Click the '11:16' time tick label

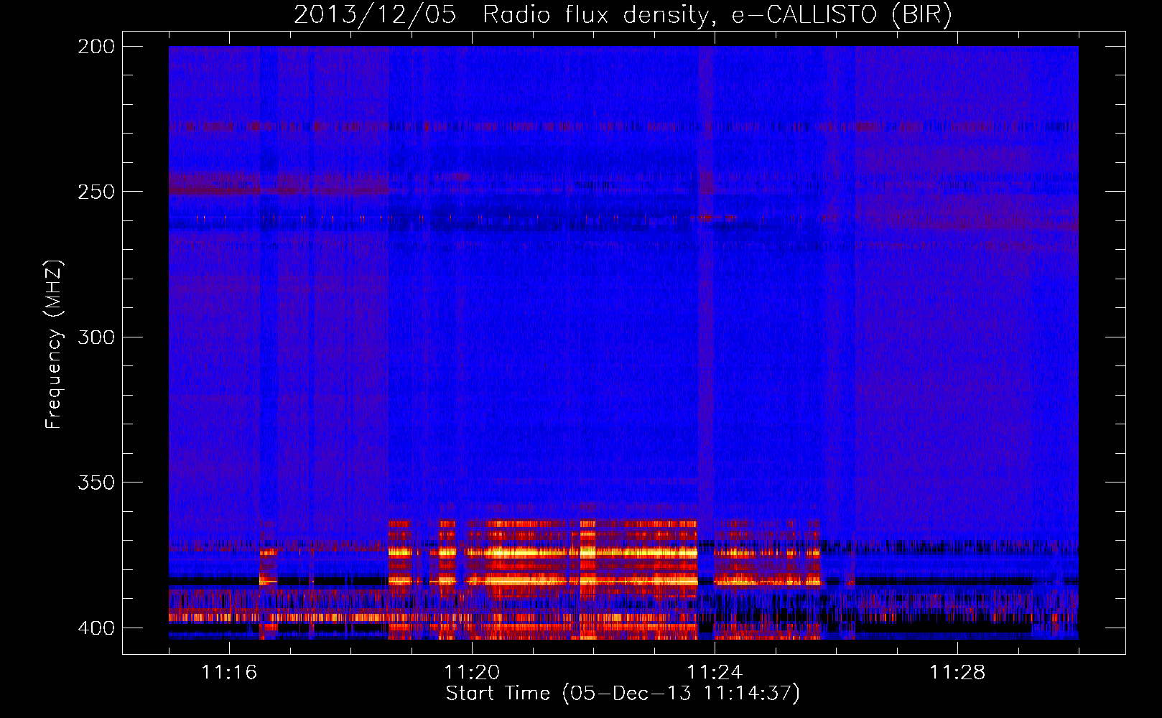click(x=229, y=672)
